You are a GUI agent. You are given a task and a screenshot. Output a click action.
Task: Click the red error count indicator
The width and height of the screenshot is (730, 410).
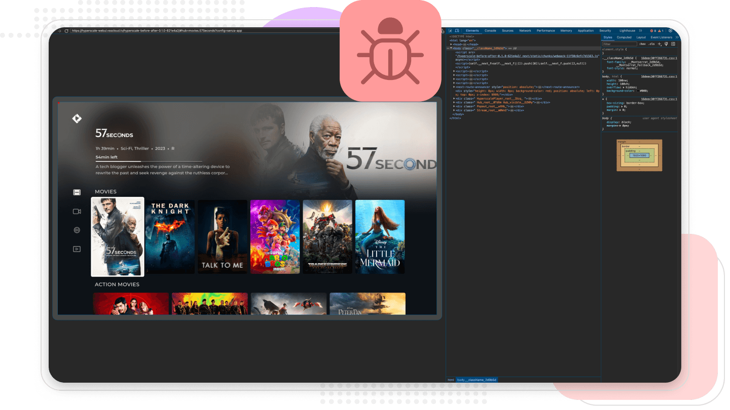click(653, 31)
